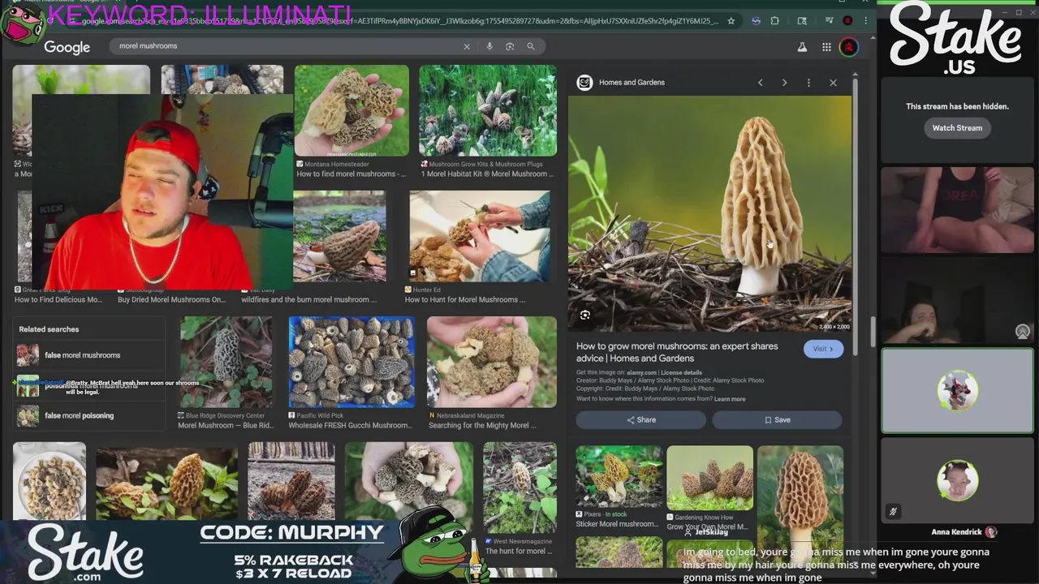Clear the morel mushrooms search query
The width and height of the screenshot is (1039, 584).
pos(467,46)
